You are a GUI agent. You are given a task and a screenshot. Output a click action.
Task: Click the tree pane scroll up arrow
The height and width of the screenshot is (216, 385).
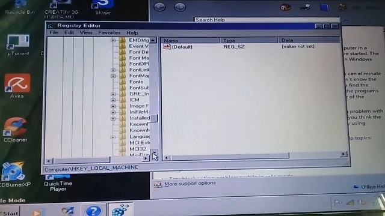(x=153, y=40)
